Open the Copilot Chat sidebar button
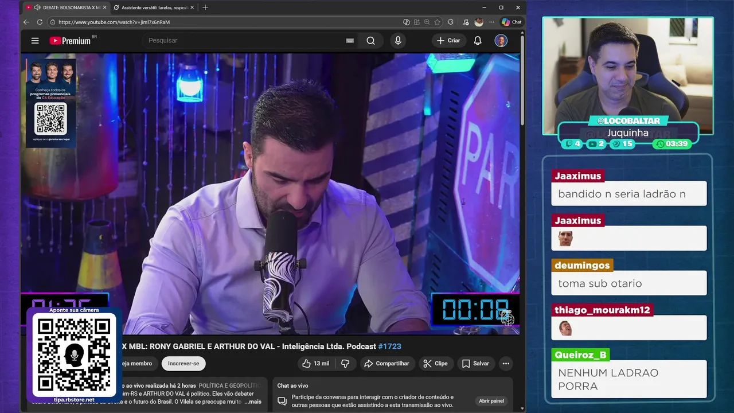Viewport: 734px width, 413px height. click(512, 22)
